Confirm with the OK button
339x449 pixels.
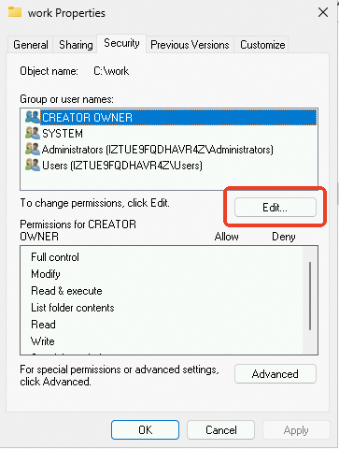145,430
